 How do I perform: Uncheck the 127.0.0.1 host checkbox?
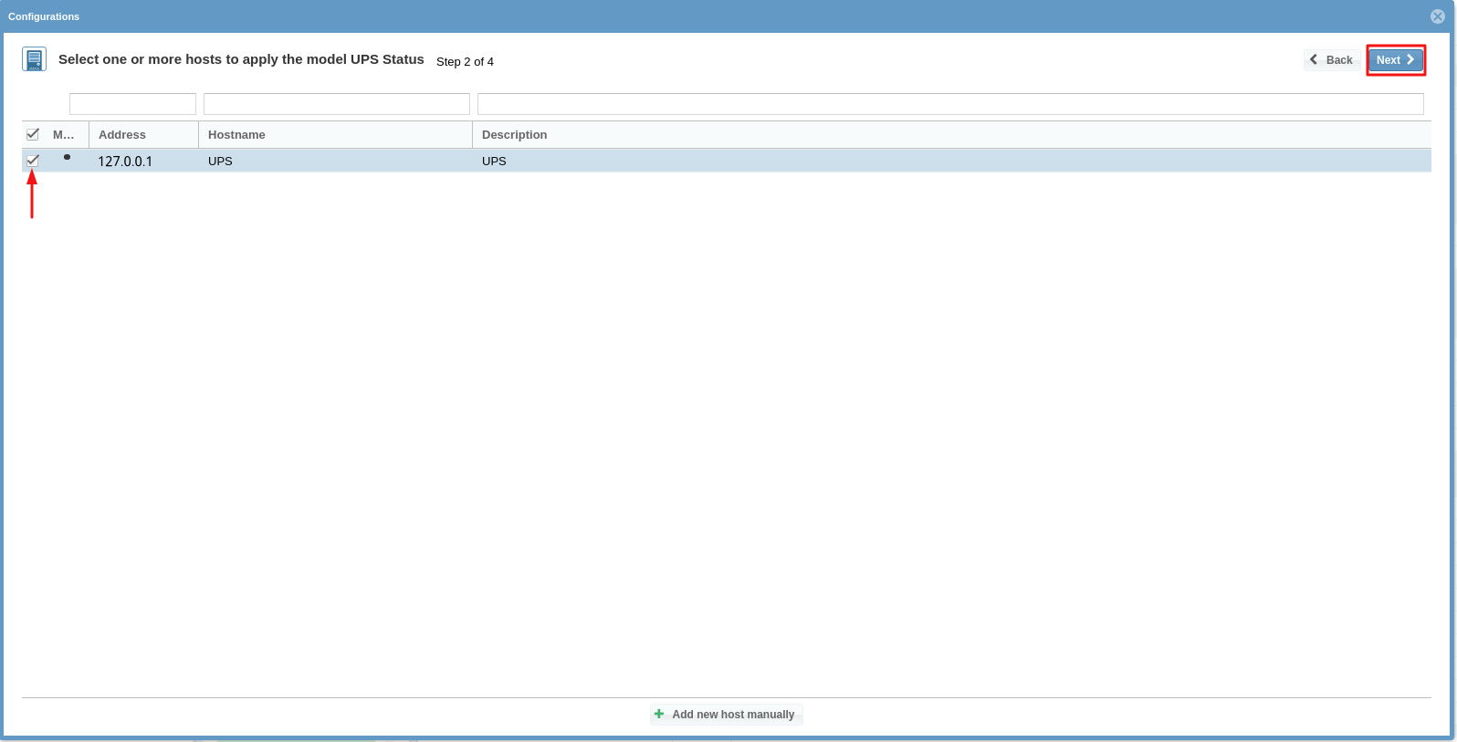[x=33, y=161]
